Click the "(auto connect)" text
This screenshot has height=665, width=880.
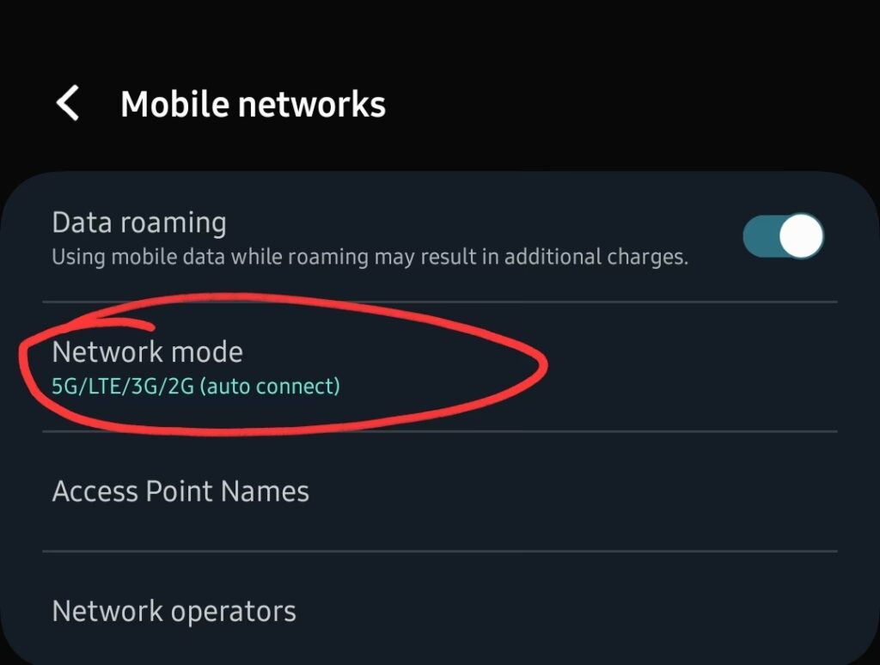(270, 387)
